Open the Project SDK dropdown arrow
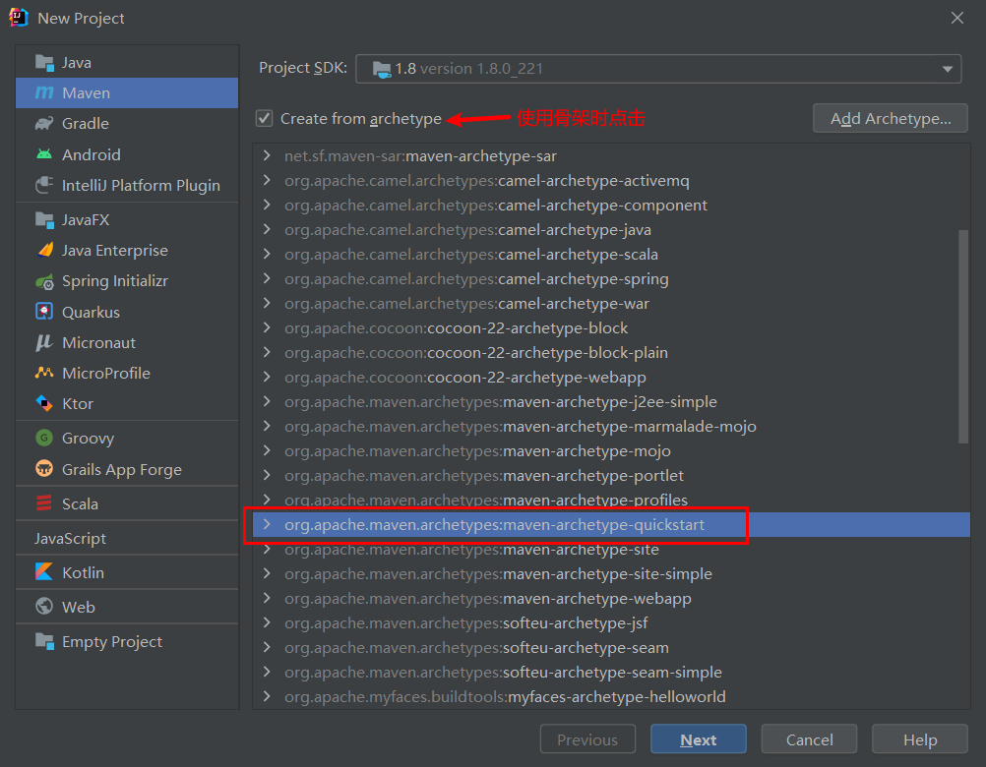Screen dimensions: 986x767 pyautogui.click(x=947, y=69)
